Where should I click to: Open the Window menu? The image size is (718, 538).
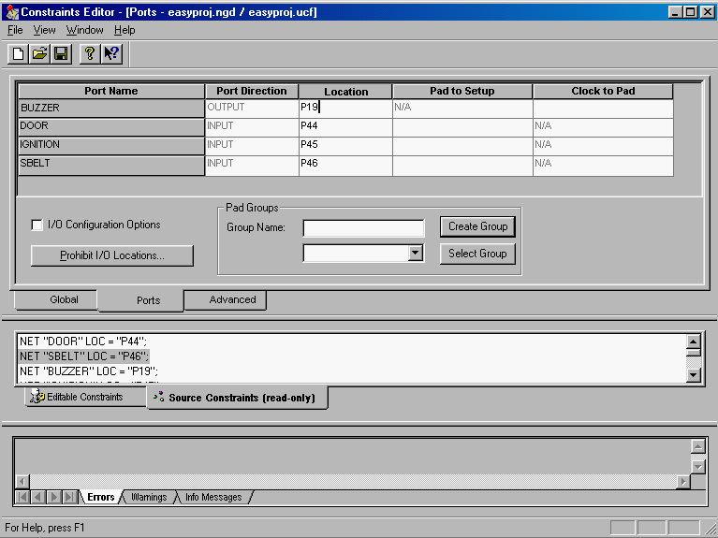tap(84, 30)
